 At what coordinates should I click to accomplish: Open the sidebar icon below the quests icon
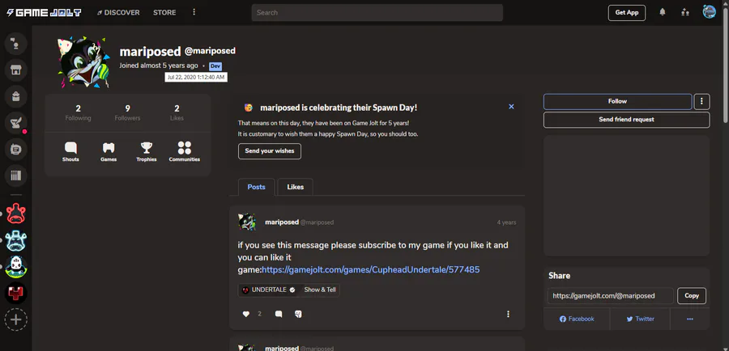(16, 150)
